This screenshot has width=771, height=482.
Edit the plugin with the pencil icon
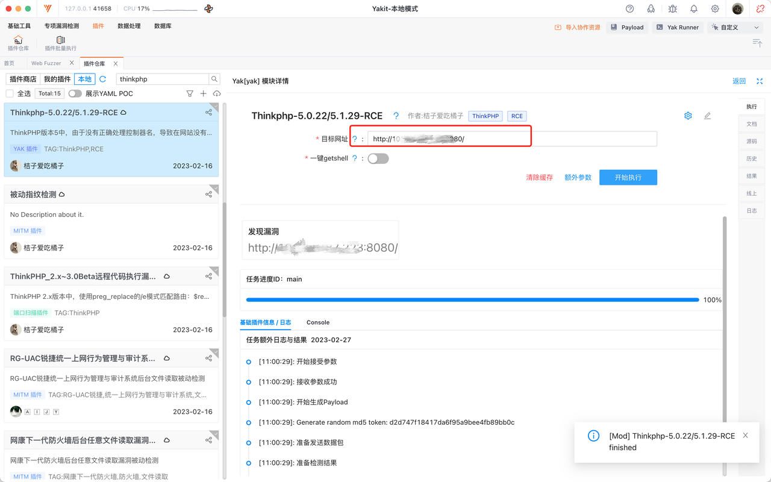click(x=707, y=116)
